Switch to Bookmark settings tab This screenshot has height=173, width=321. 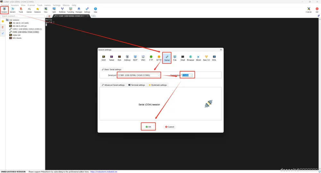click(158, 85)
